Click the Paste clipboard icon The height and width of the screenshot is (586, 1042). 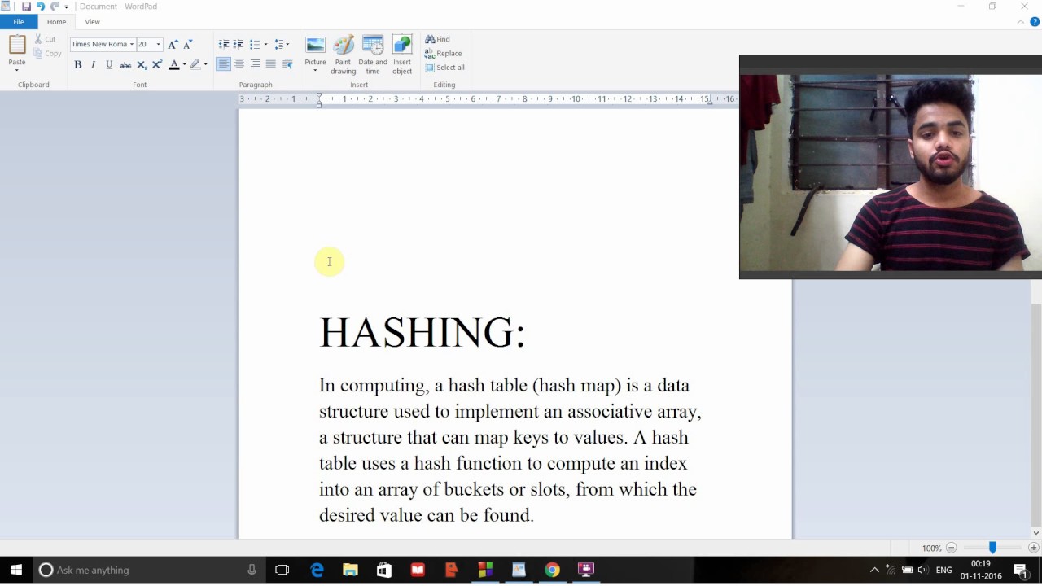click(17, 45)
